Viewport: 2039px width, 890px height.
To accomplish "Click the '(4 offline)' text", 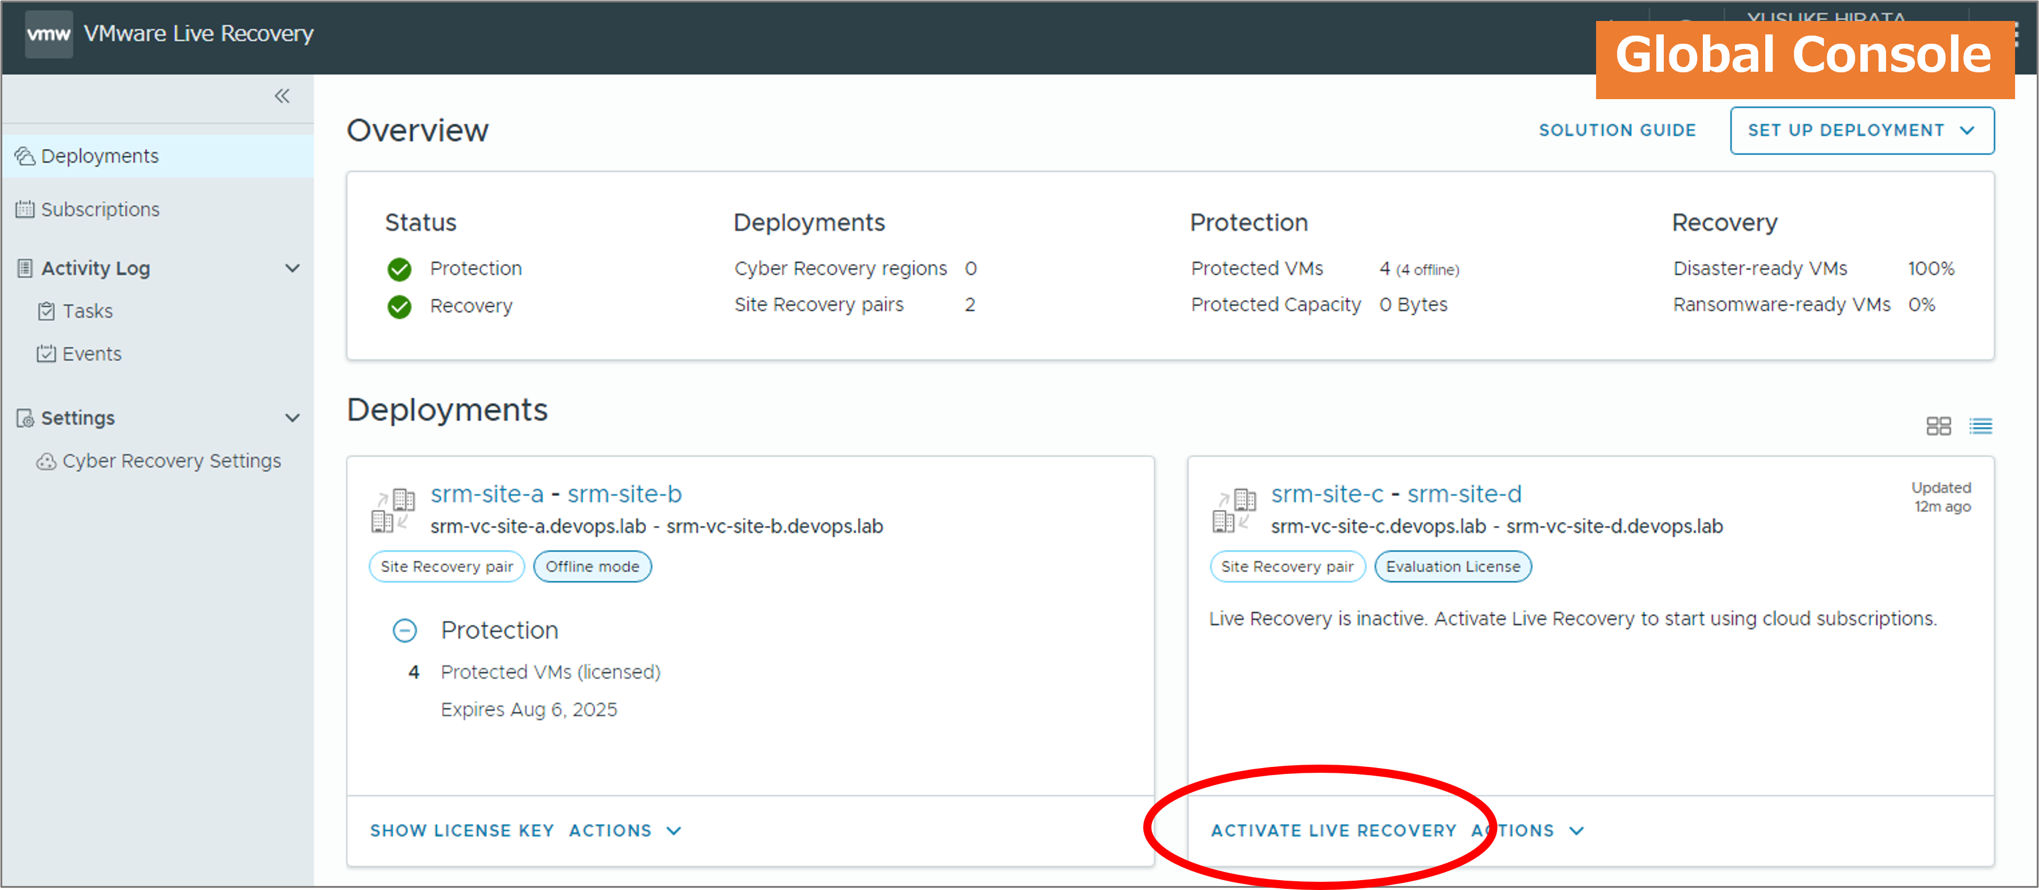I will [x=1427, y=271].
